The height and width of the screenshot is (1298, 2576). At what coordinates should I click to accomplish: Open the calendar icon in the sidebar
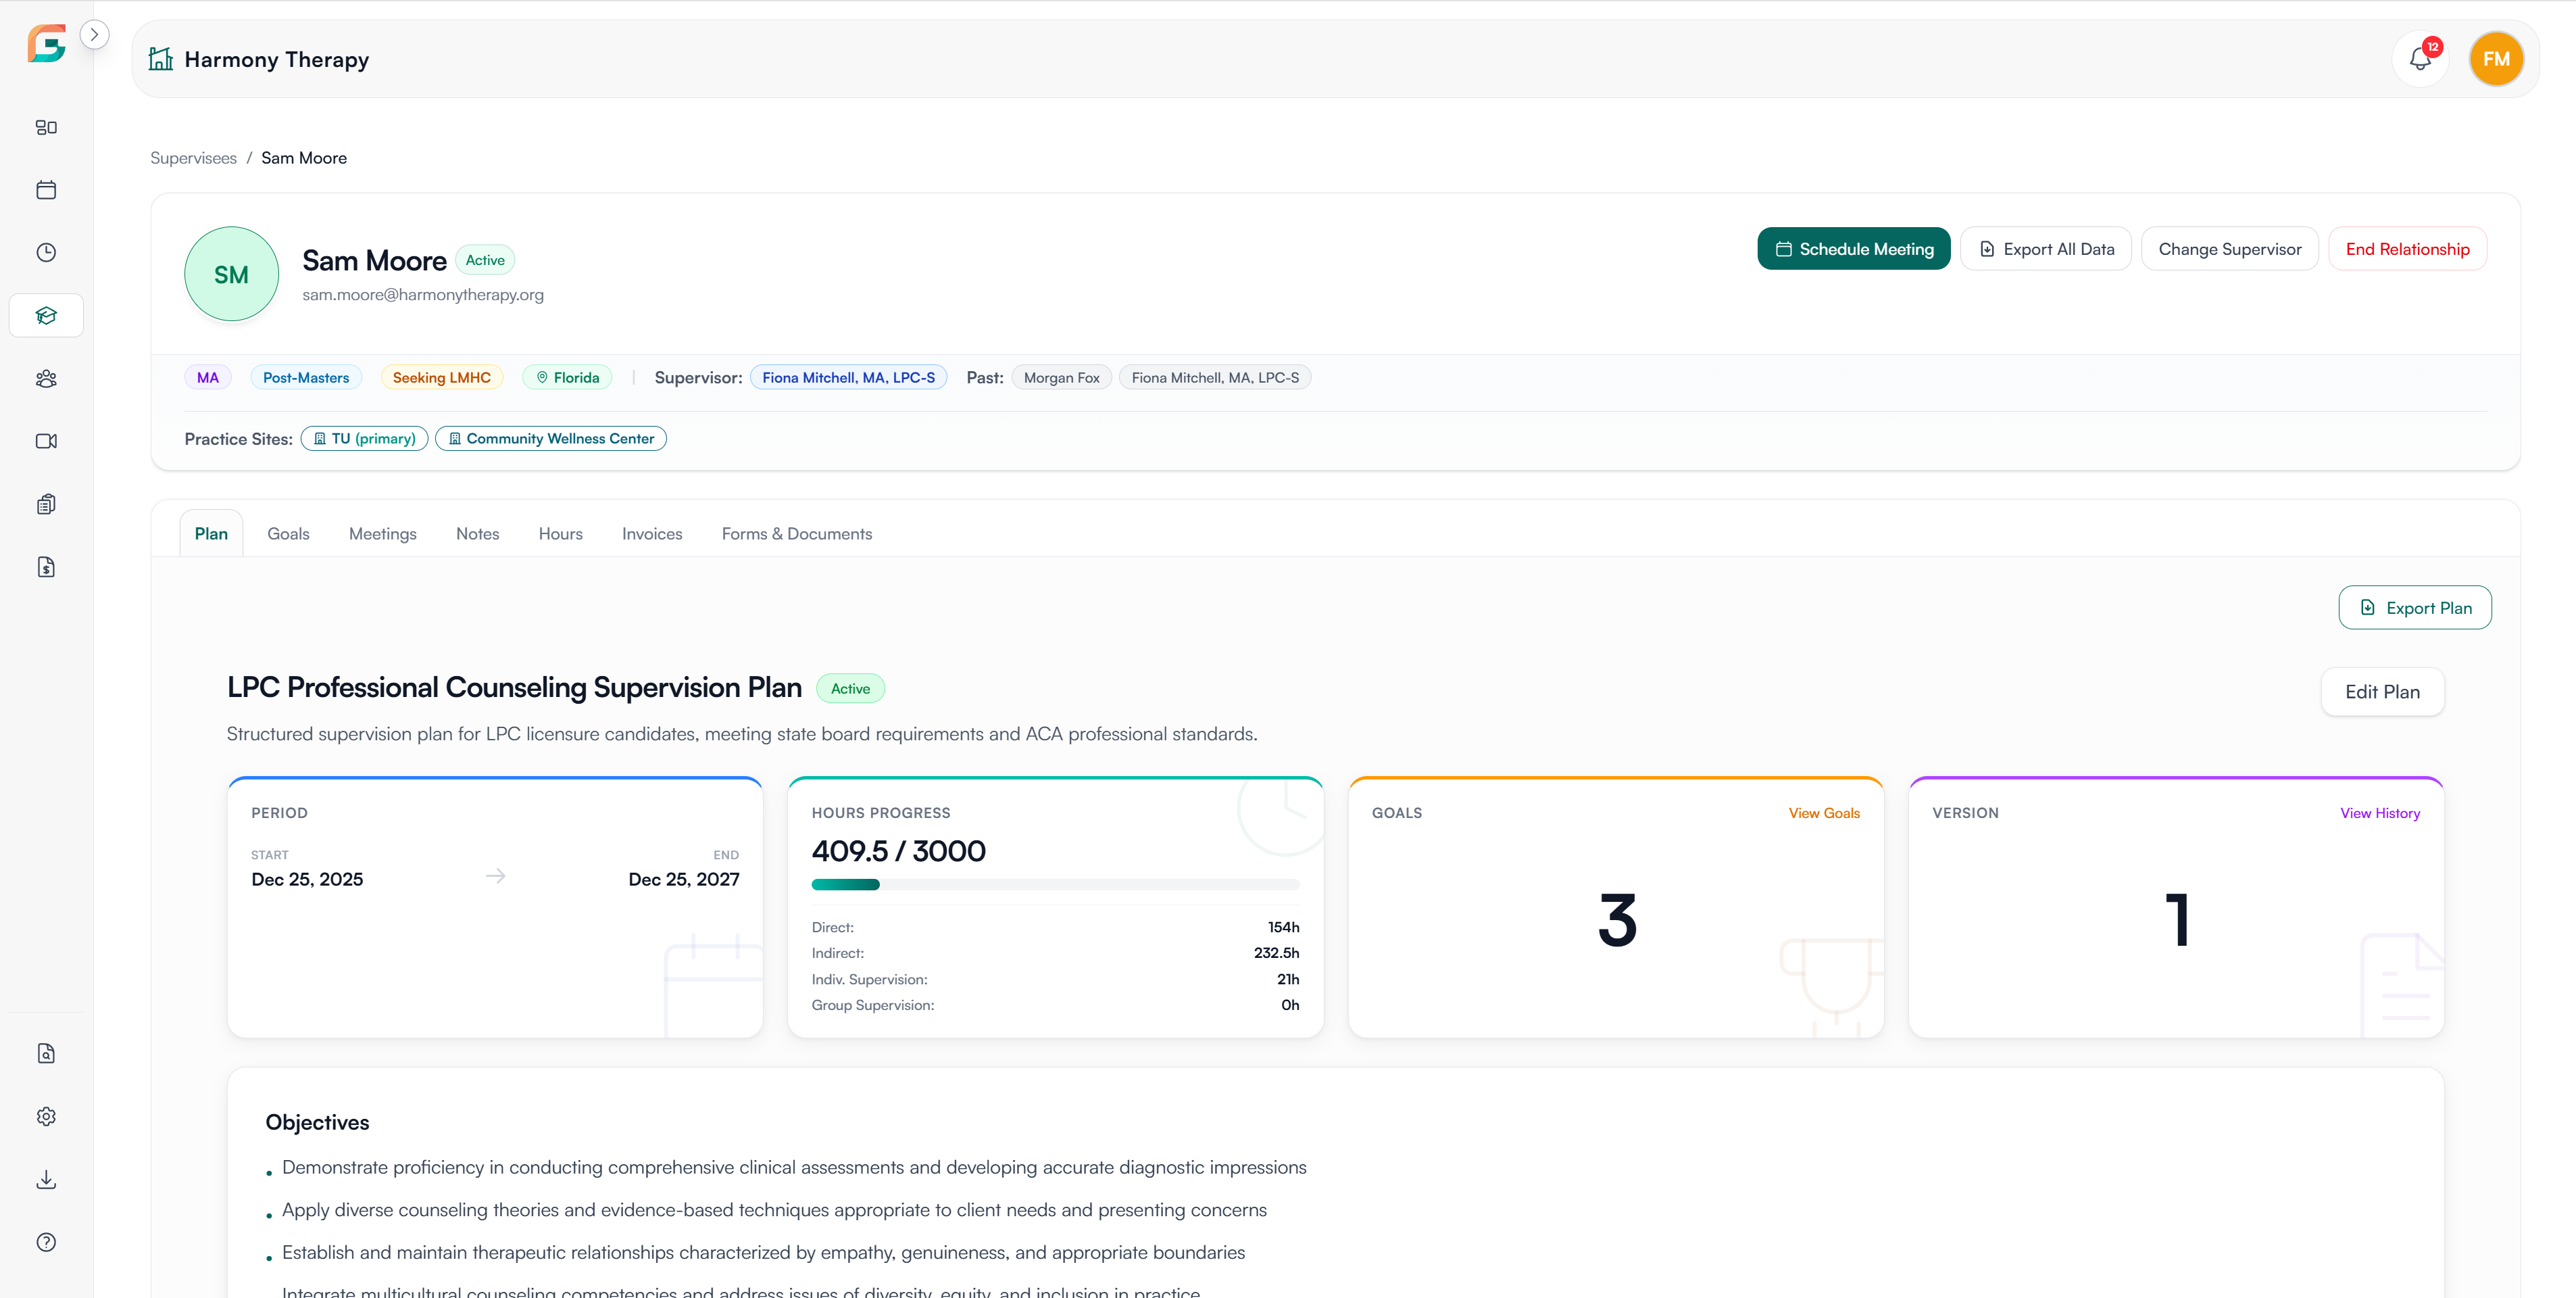click(46, 190)
